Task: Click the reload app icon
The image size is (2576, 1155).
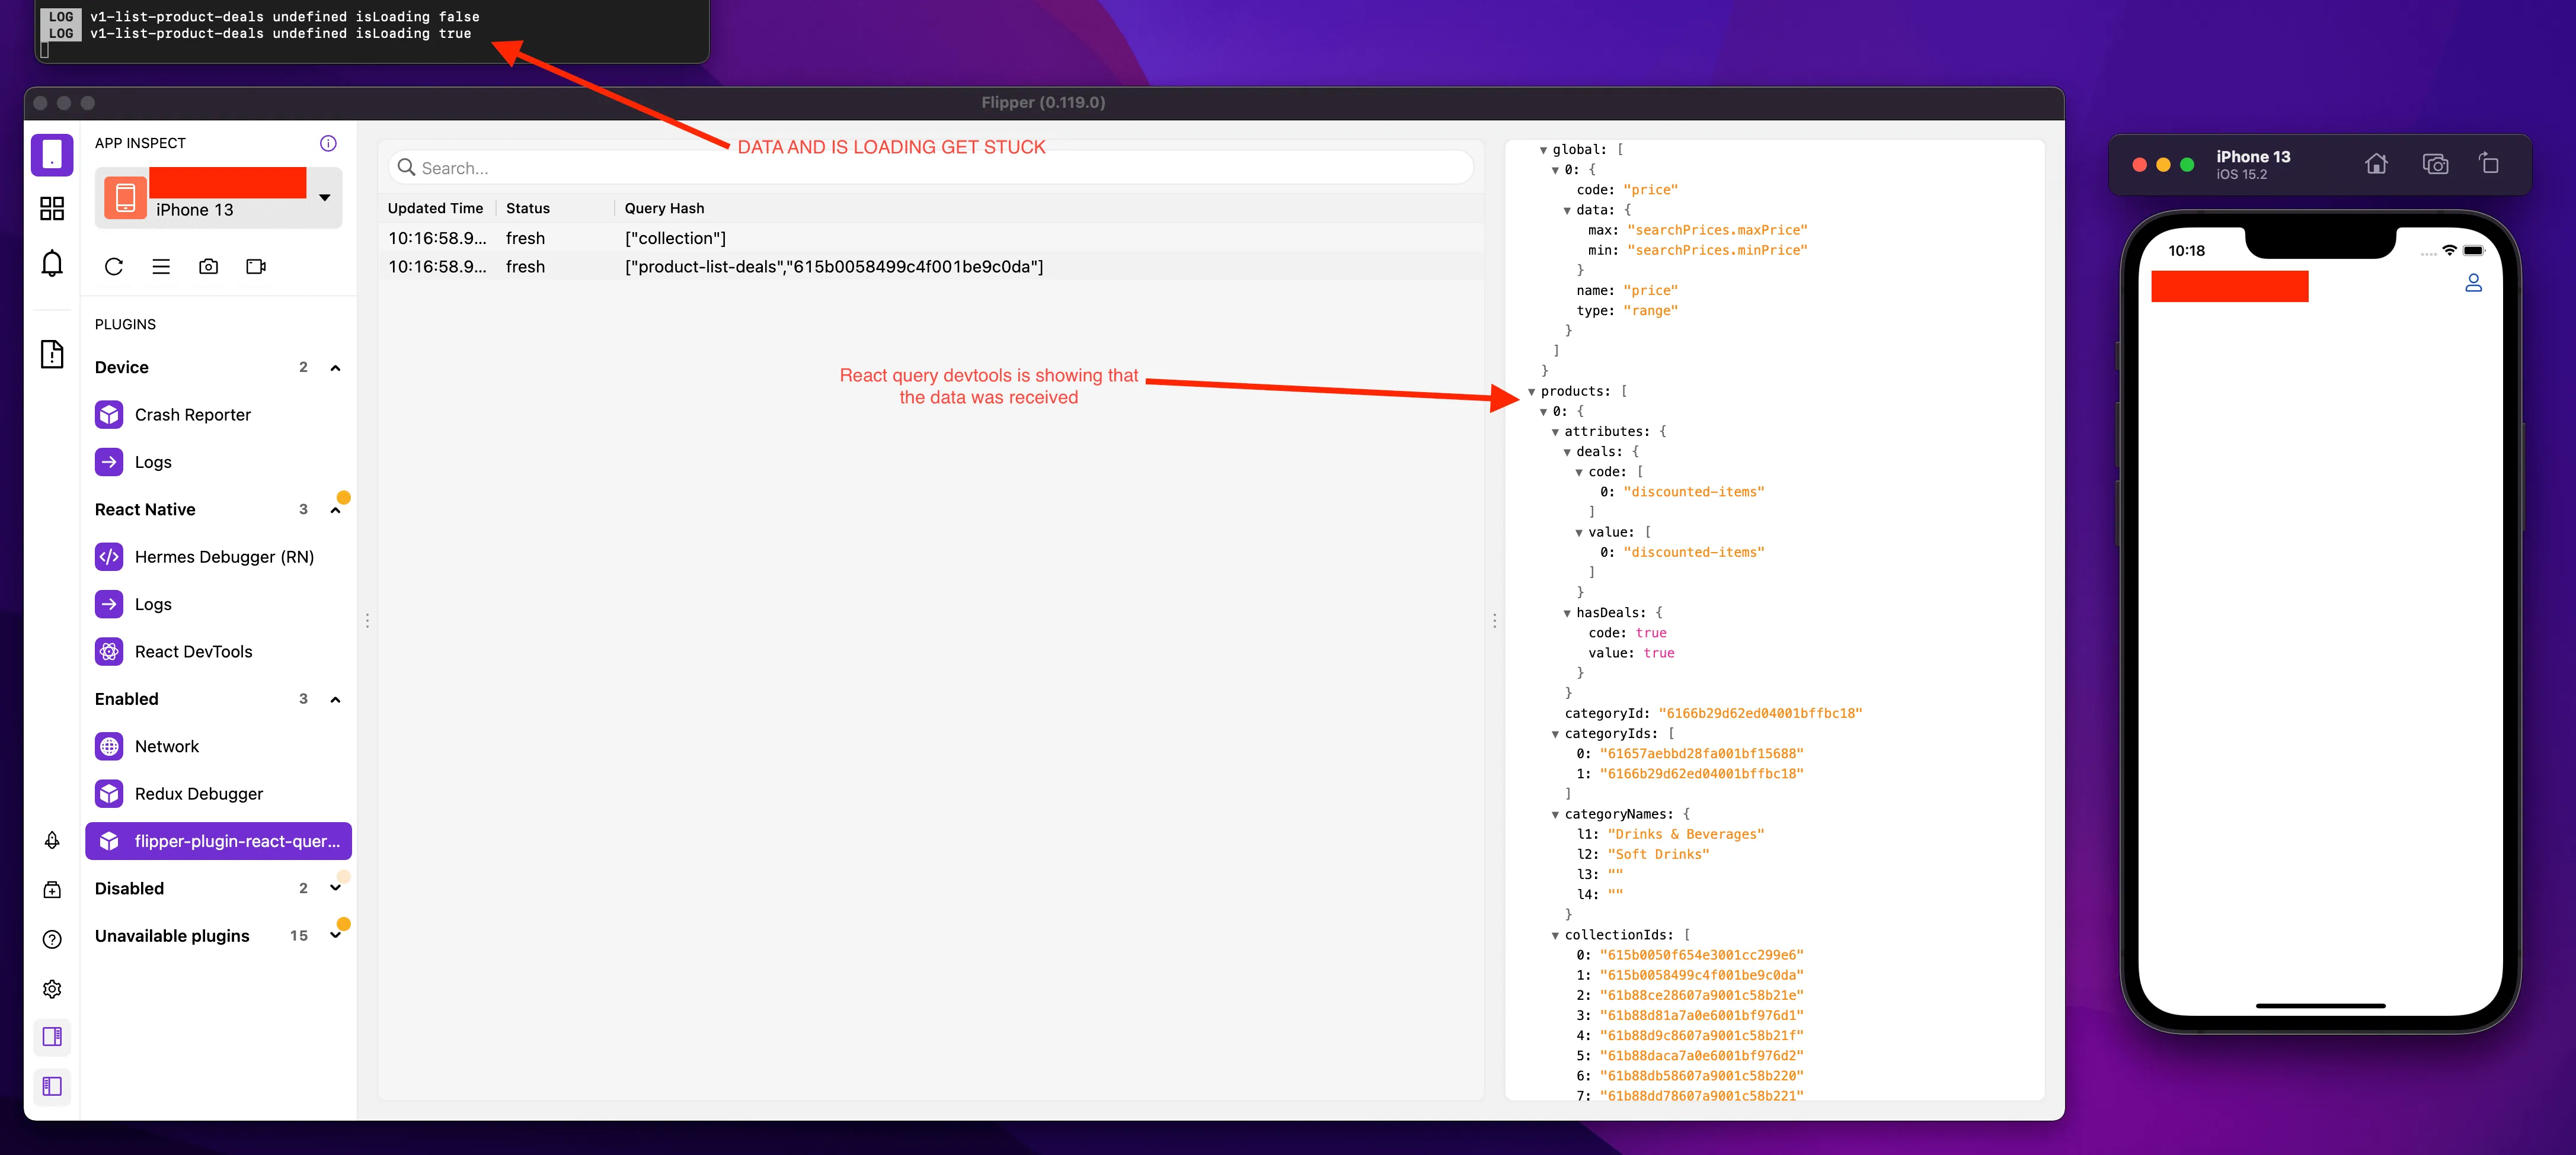Action: (114, 267)
